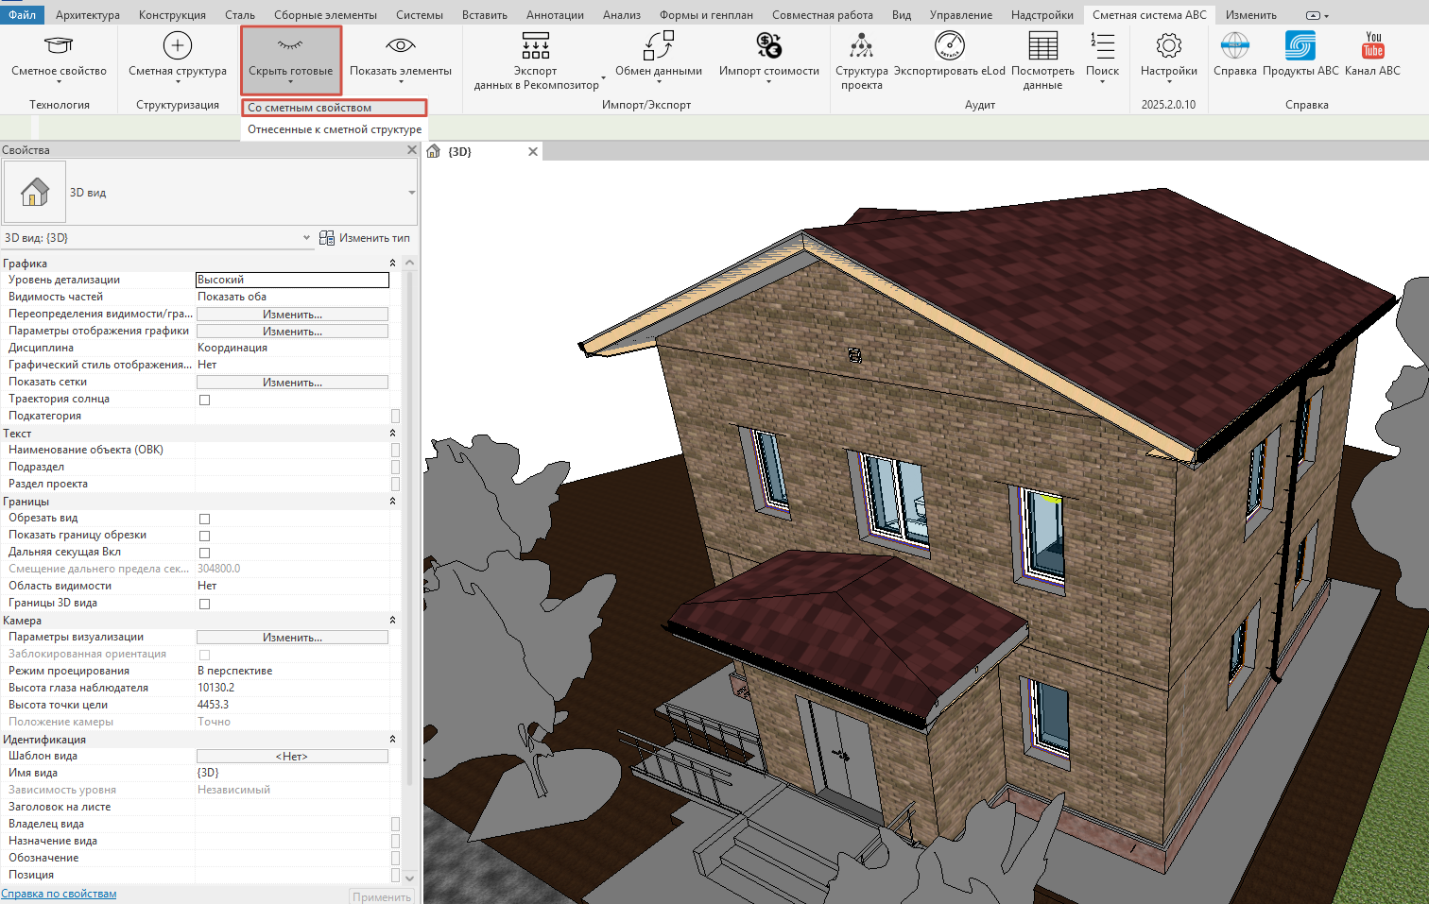Collapse the Камера properties section

392,621
